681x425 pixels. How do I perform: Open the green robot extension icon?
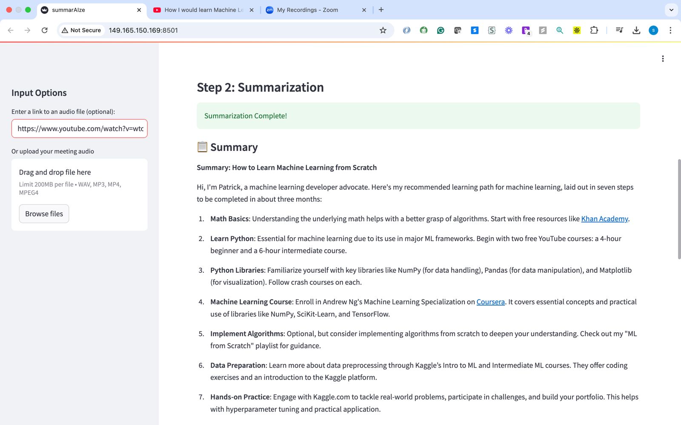click(x=423, y=30)
